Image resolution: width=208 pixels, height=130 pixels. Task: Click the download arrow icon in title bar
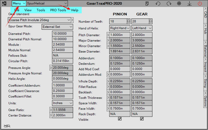coord(189,3)
